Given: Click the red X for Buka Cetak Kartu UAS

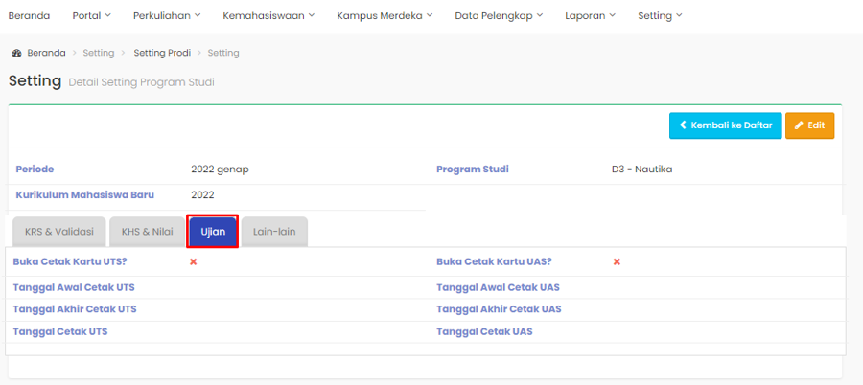Looking at the screenshot, I should (x=617, y=261).
